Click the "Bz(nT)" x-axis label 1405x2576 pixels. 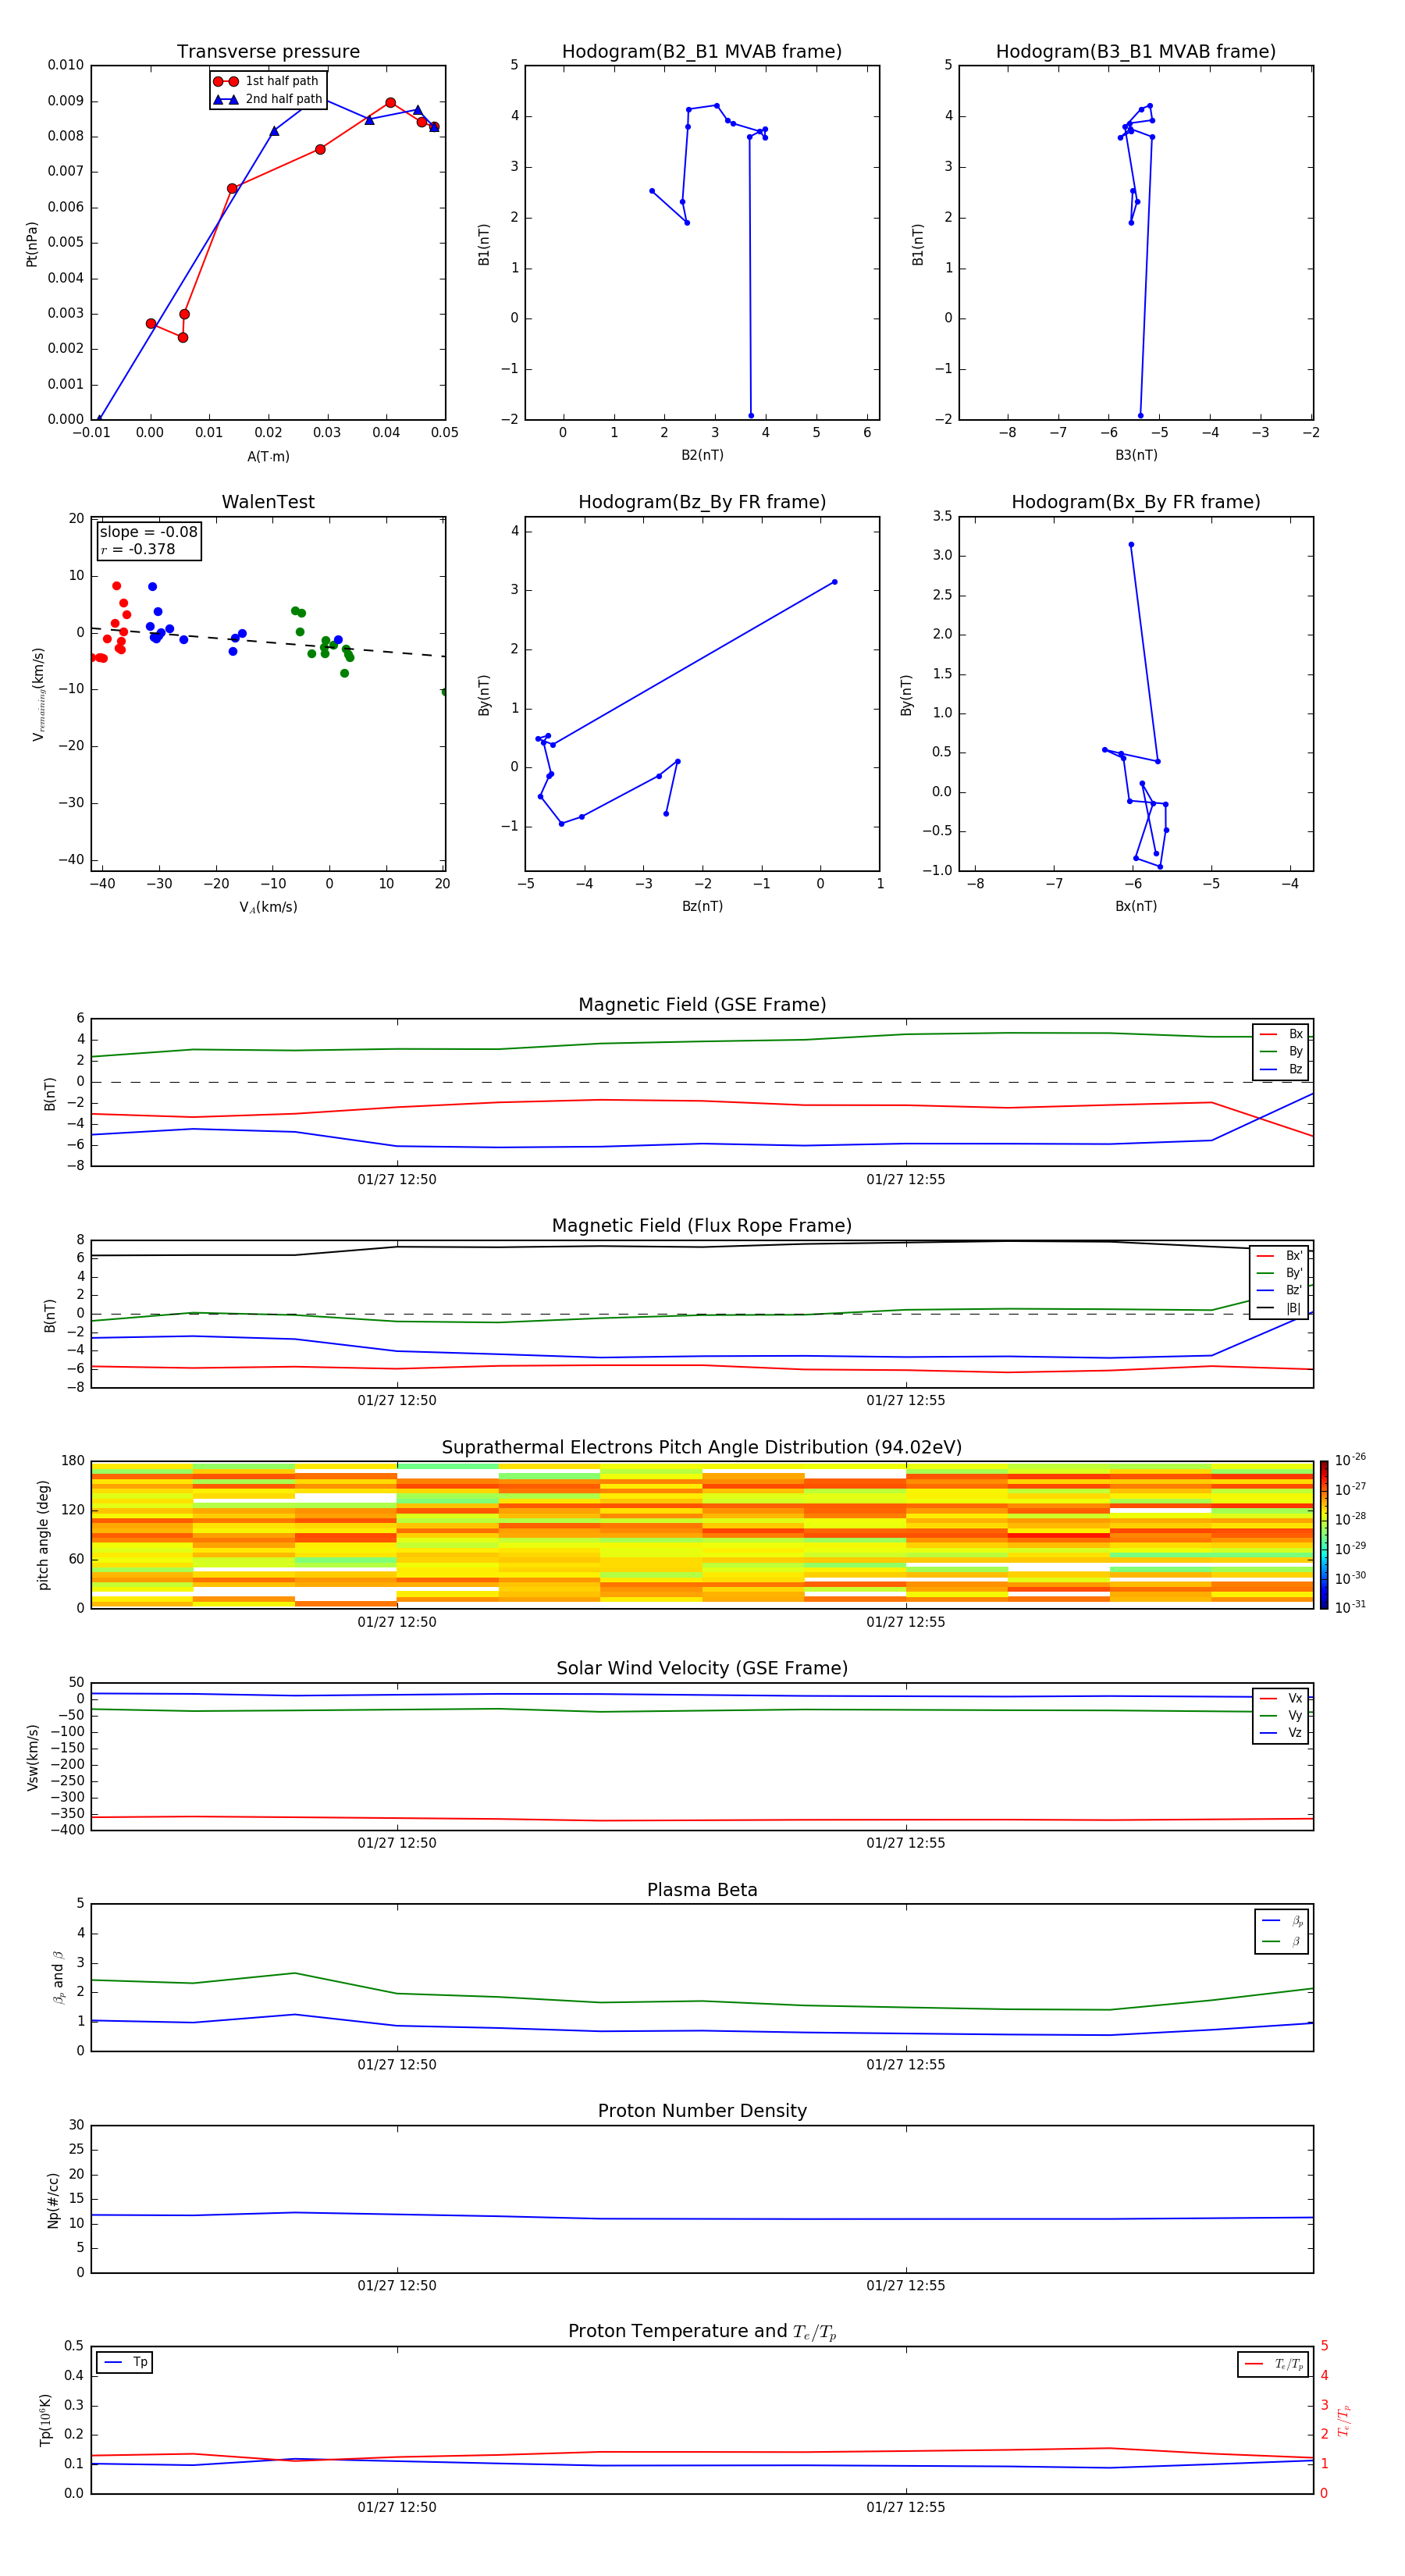702,906
